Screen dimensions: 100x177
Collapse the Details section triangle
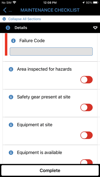[x=95, y=28]
